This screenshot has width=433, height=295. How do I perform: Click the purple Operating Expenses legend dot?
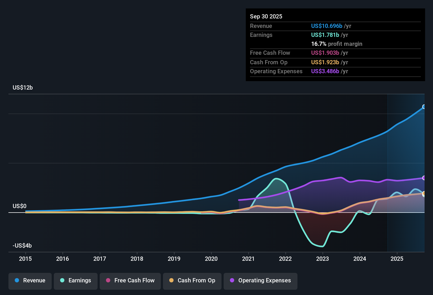click(232, 281)
